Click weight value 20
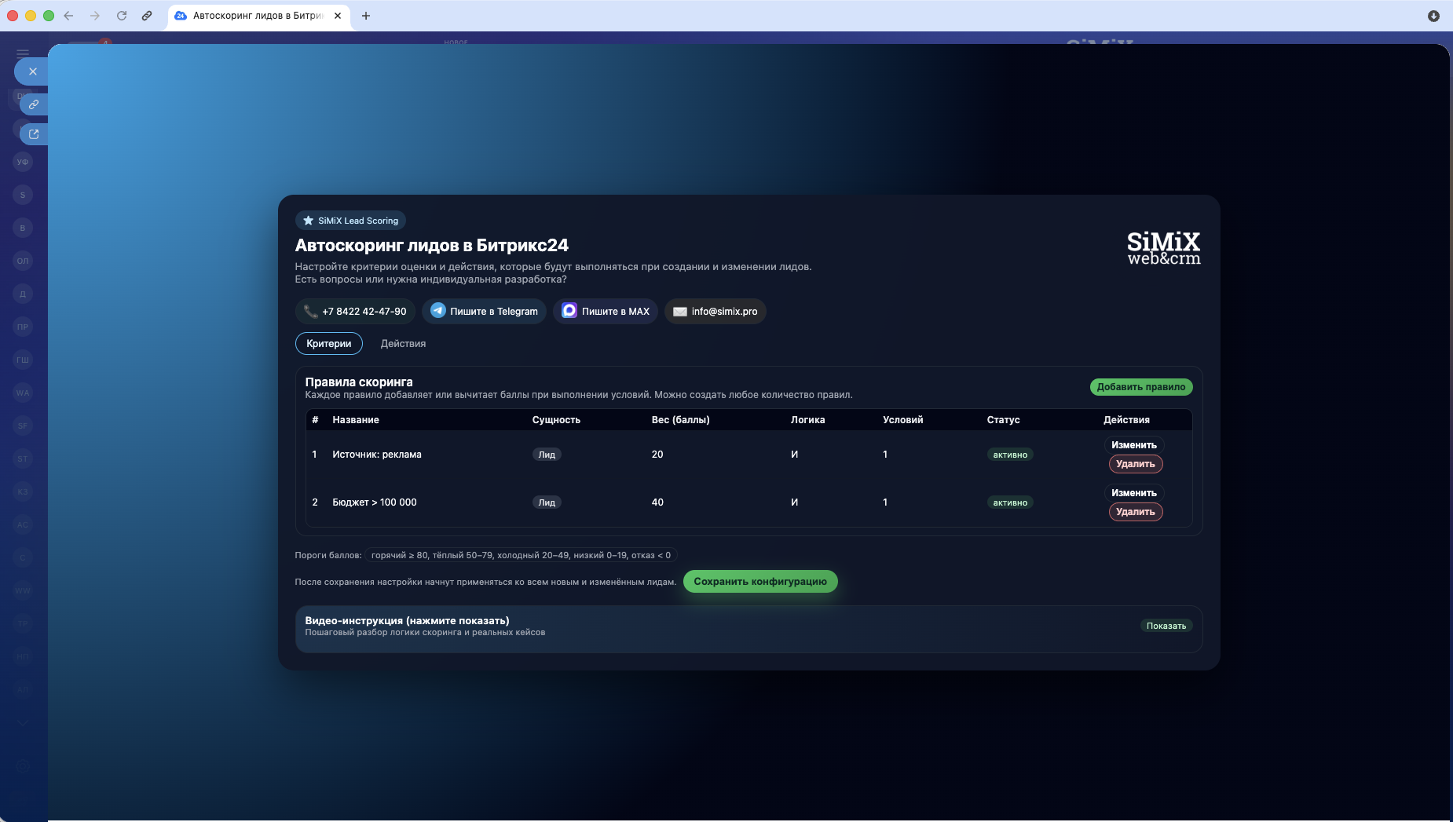 657,455
